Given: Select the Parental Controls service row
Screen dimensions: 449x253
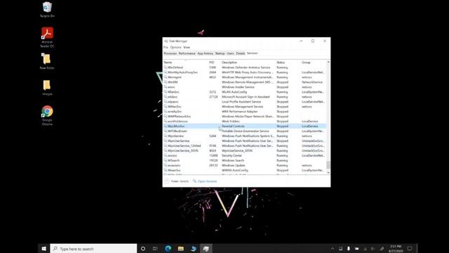Looking at the screenshot, I should pyautogui.click(x=245, y=126).
